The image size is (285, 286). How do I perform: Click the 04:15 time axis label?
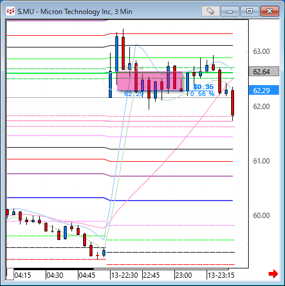point(23,275)
